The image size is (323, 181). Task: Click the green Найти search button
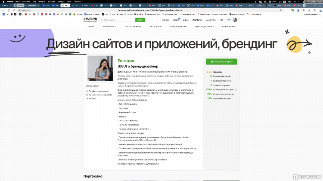140,20
